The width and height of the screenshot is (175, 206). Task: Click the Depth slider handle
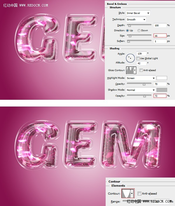130,26
